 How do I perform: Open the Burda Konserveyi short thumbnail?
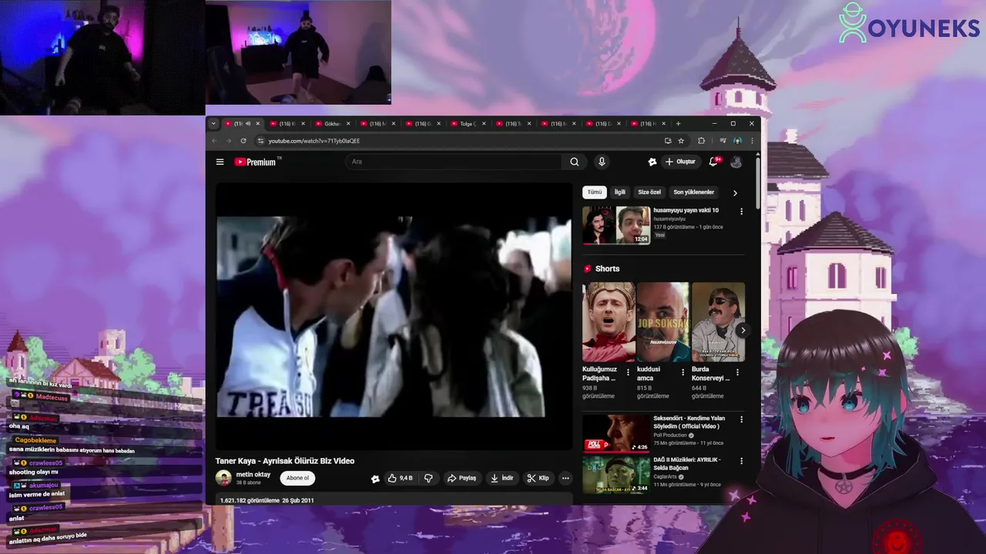click(718, 322)
